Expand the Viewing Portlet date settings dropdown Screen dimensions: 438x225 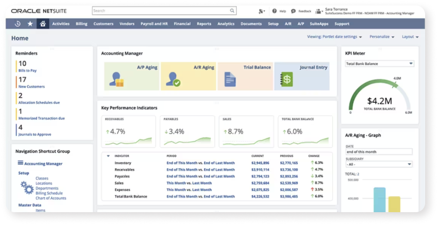334,37
